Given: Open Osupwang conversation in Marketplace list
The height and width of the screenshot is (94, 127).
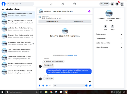Looking at the screenshot, I should [x=18, y=43].
